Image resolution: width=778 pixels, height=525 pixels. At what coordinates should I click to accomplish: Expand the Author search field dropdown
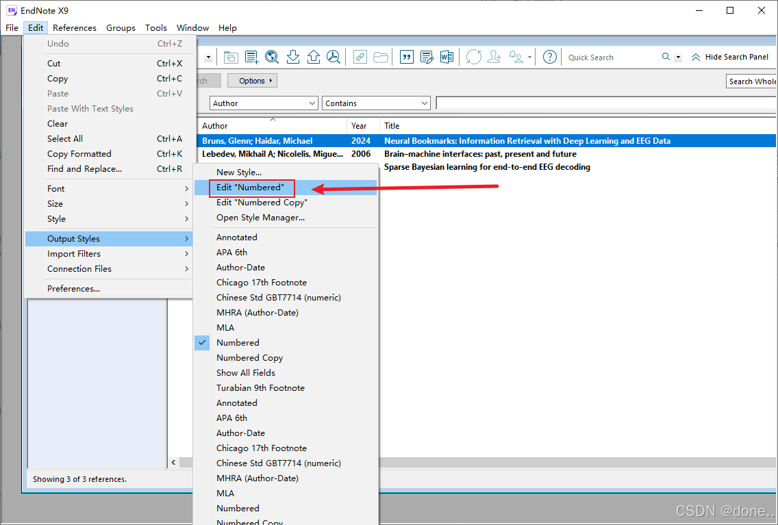tap(312, 103)
